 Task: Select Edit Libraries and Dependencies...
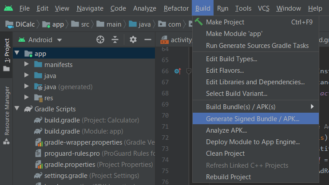(256, 82)
